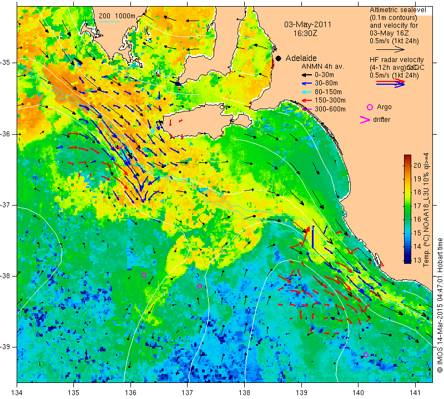This screenshot has width=444, height=399.
Task: Click the dark blue 13 degree colorbar bottom
Action: [407, 259]
